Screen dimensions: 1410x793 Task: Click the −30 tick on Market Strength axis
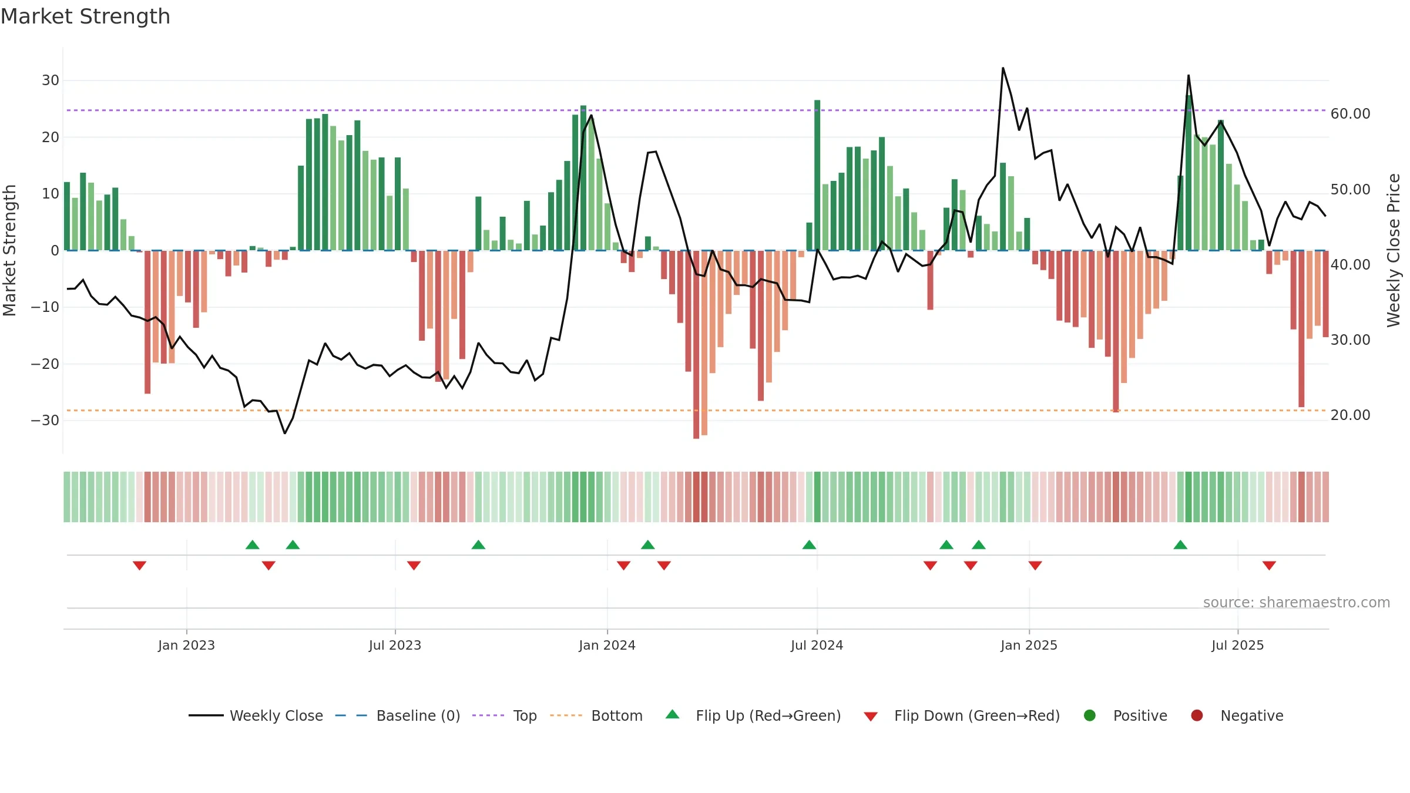click(45, 421)
